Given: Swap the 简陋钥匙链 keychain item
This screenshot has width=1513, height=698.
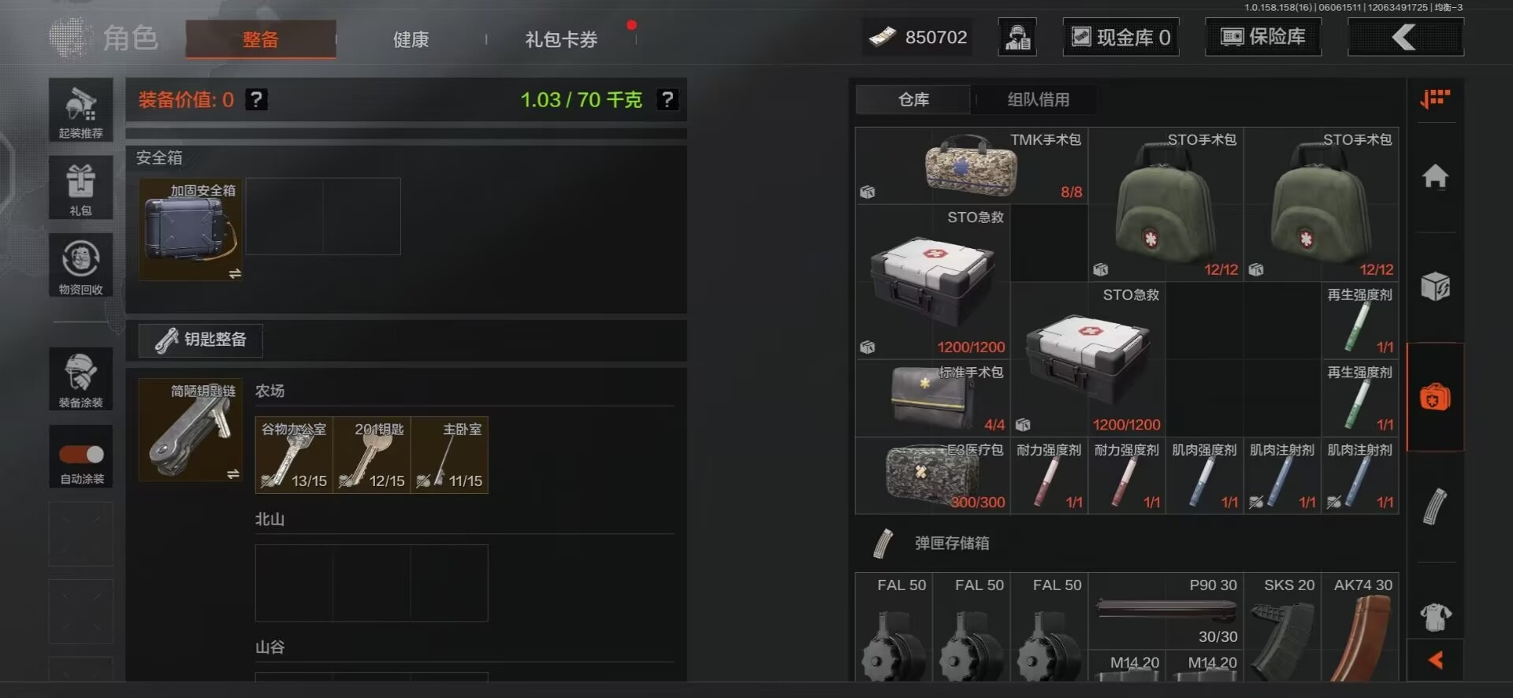Looking at the screenshot, I should tap(233, 473).
